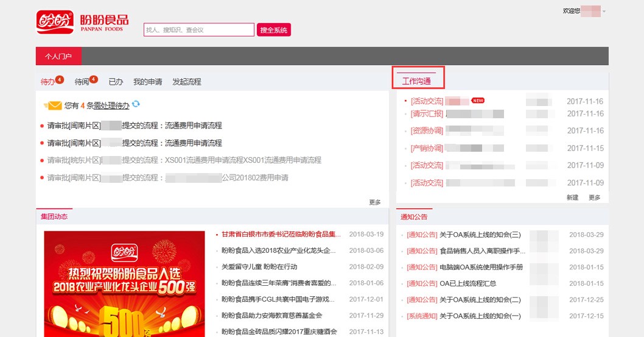This screenshot has width=644, height=337.
Task: Click 新建 in the 工作沟通 panel
Action: coord(572,197)
